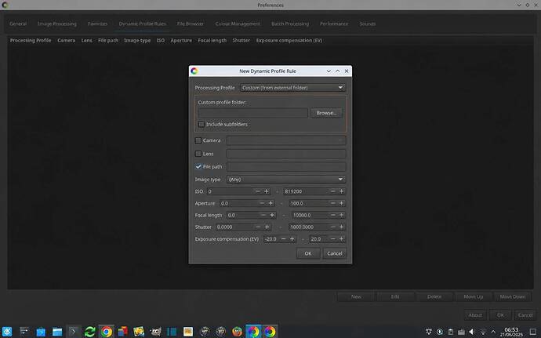Open the Image type (Any) dropdown
The width and height of the screenshot is (541, 338).
click(286, 179)
